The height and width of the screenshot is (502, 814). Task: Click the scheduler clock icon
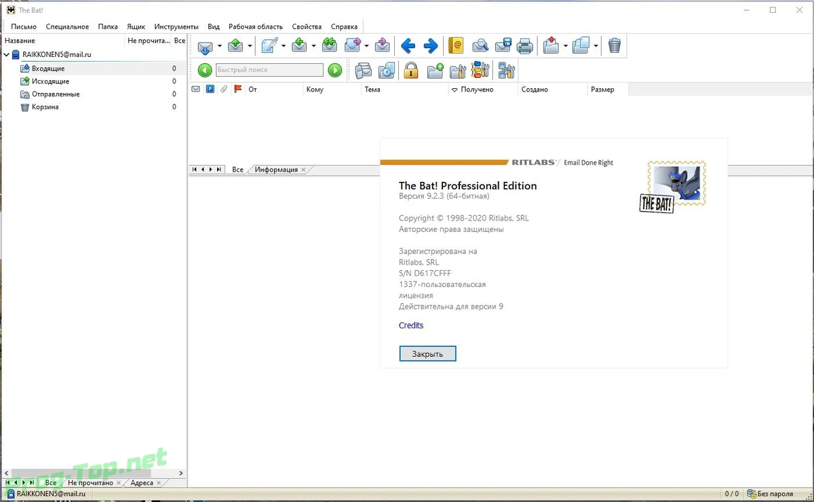[x=387, y=70]
